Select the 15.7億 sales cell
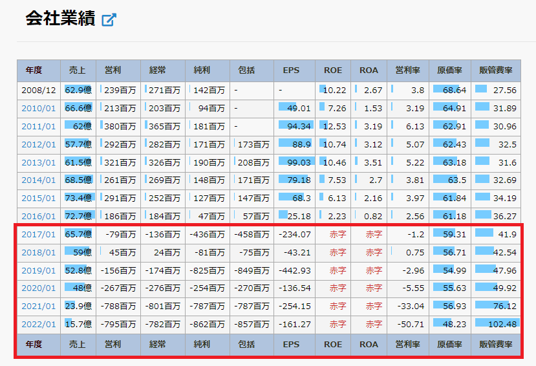 [78, 325]
